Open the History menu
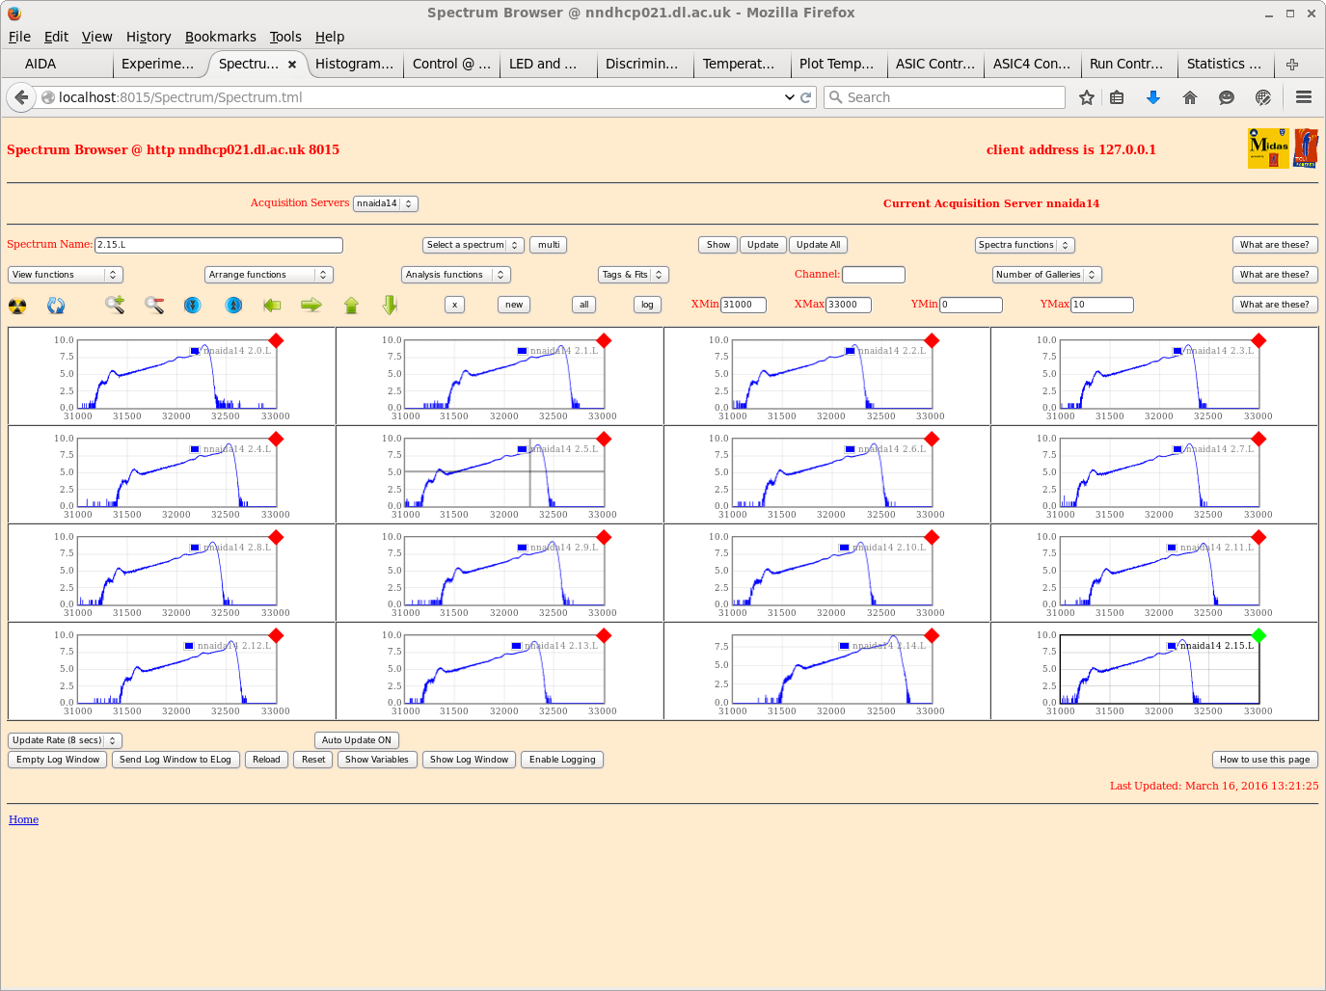The image size is (1326, 991). [x=149, y=37]
